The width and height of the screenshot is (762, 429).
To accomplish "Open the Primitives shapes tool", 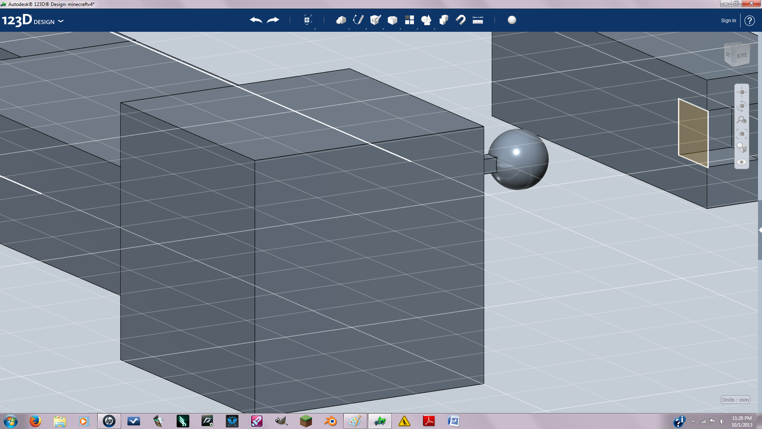I will (x=341, y=20).
